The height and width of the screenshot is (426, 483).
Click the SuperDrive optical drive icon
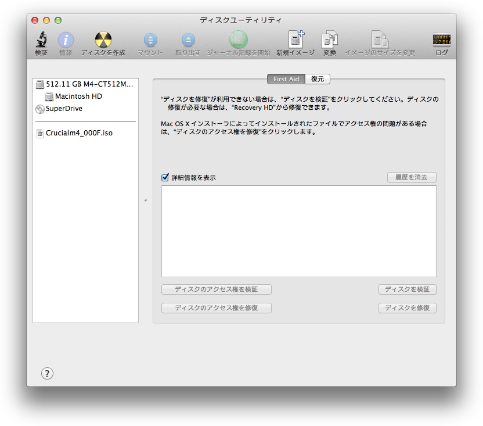pyautogui.click(x=40, y=109)
